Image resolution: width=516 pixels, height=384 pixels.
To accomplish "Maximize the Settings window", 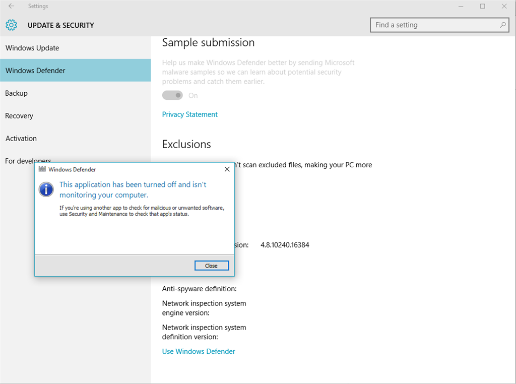I will (482, 6).
